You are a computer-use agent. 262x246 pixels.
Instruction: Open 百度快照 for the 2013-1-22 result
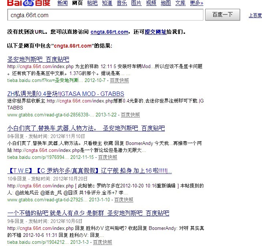click(x=130, y=115)
